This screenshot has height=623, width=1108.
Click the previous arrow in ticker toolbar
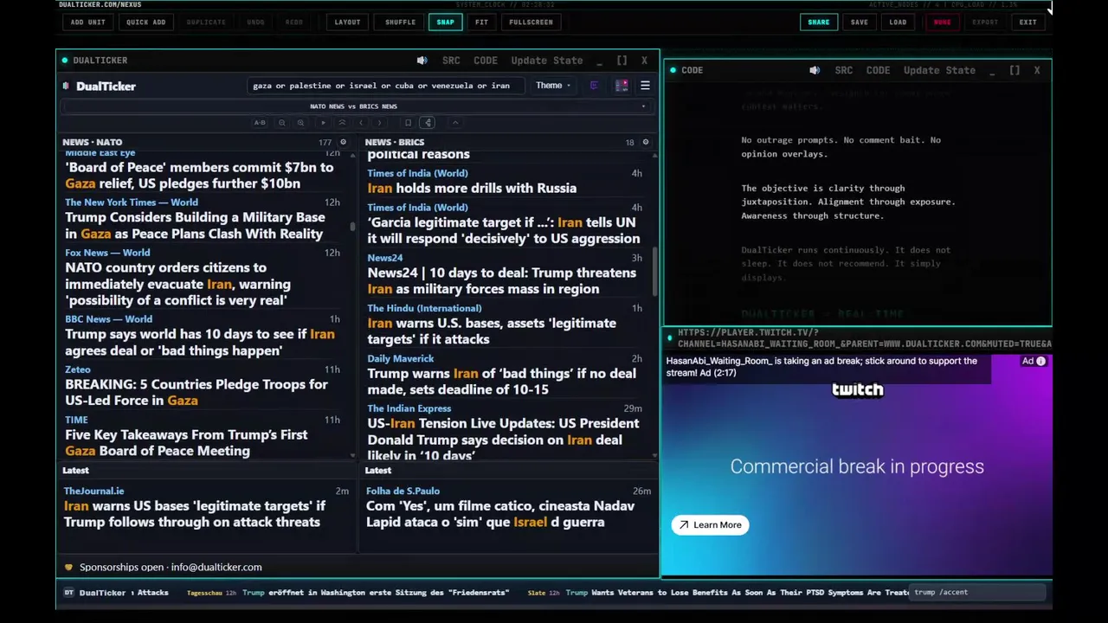361,123
